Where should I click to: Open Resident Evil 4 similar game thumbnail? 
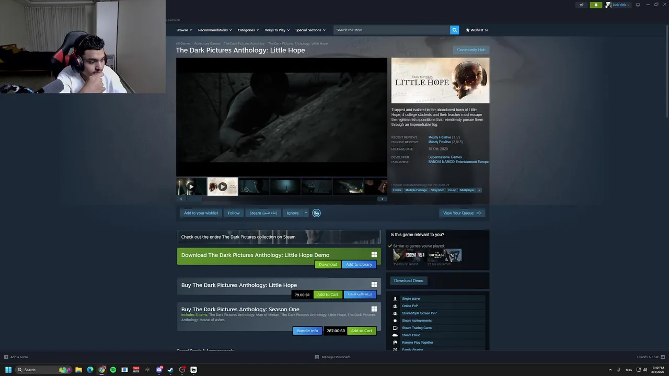(409, 255)
